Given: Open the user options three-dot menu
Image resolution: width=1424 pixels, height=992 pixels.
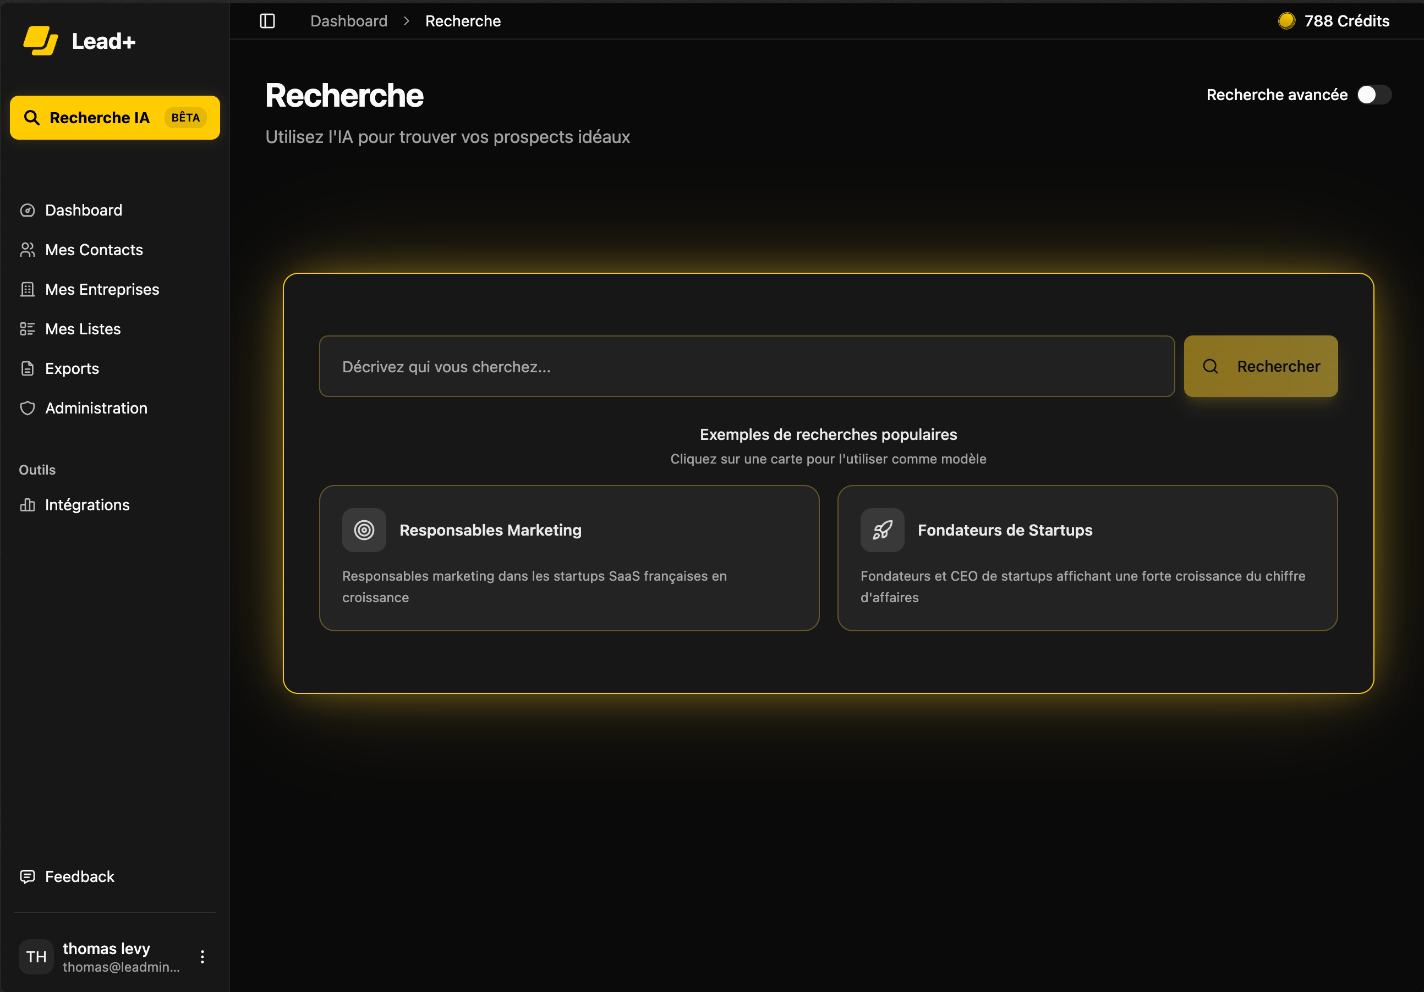Looking at the screenshot, I should point(202,957).
